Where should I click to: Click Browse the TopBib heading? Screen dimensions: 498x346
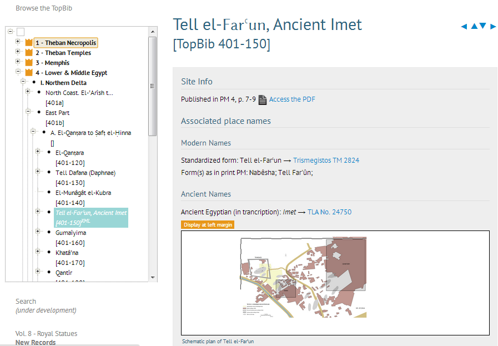click(44, 8)
